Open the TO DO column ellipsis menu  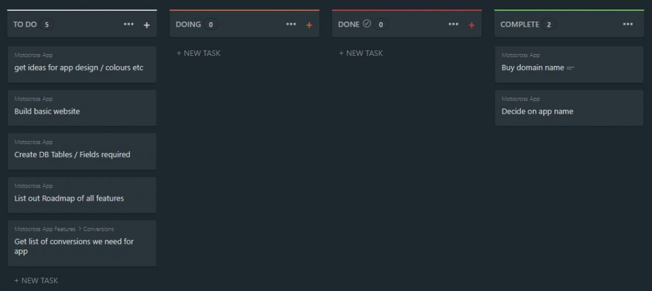[x=129, y=24]
